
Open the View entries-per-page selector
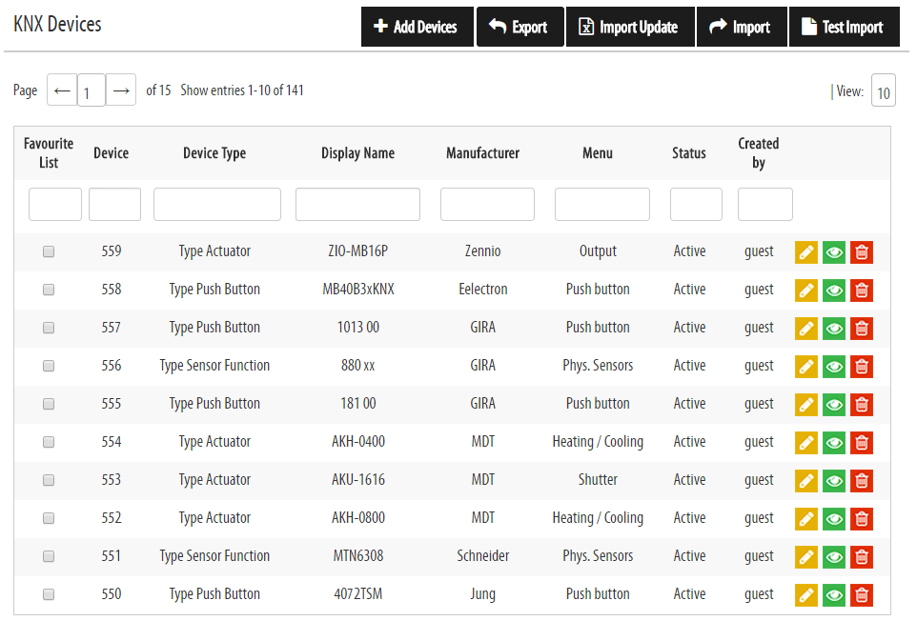pos(883,92)
